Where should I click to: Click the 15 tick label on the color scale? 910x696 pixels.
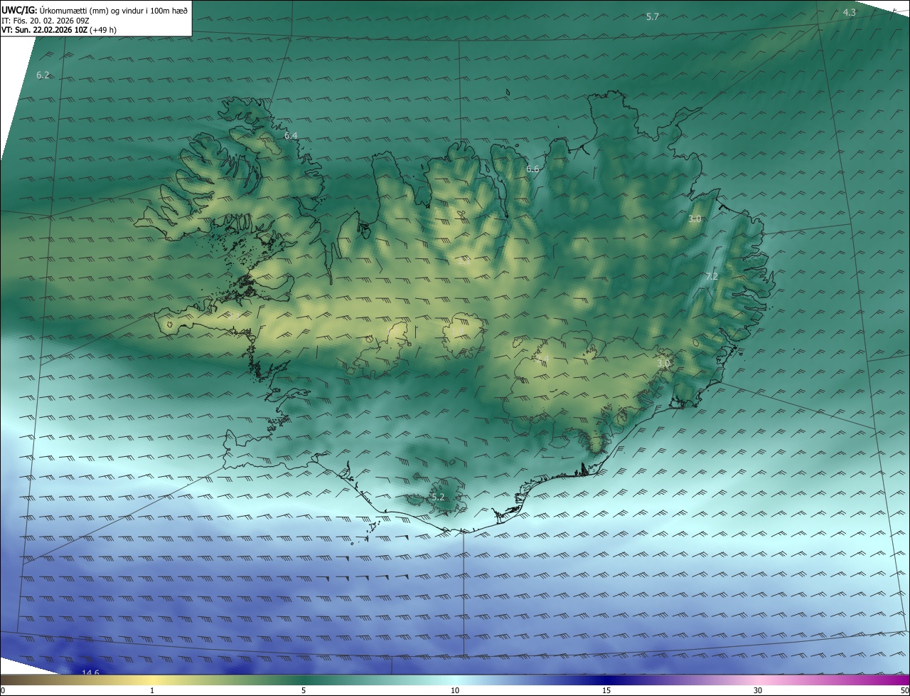pyautogui.click(x=606, y=690)
